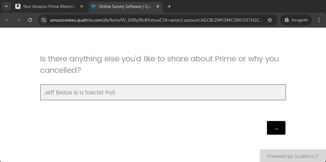Focus the amazonexteu.qualtrics.com URL field
Image resolution: width=326 pixels, height=162 pixels.
(x=156, y=20)
